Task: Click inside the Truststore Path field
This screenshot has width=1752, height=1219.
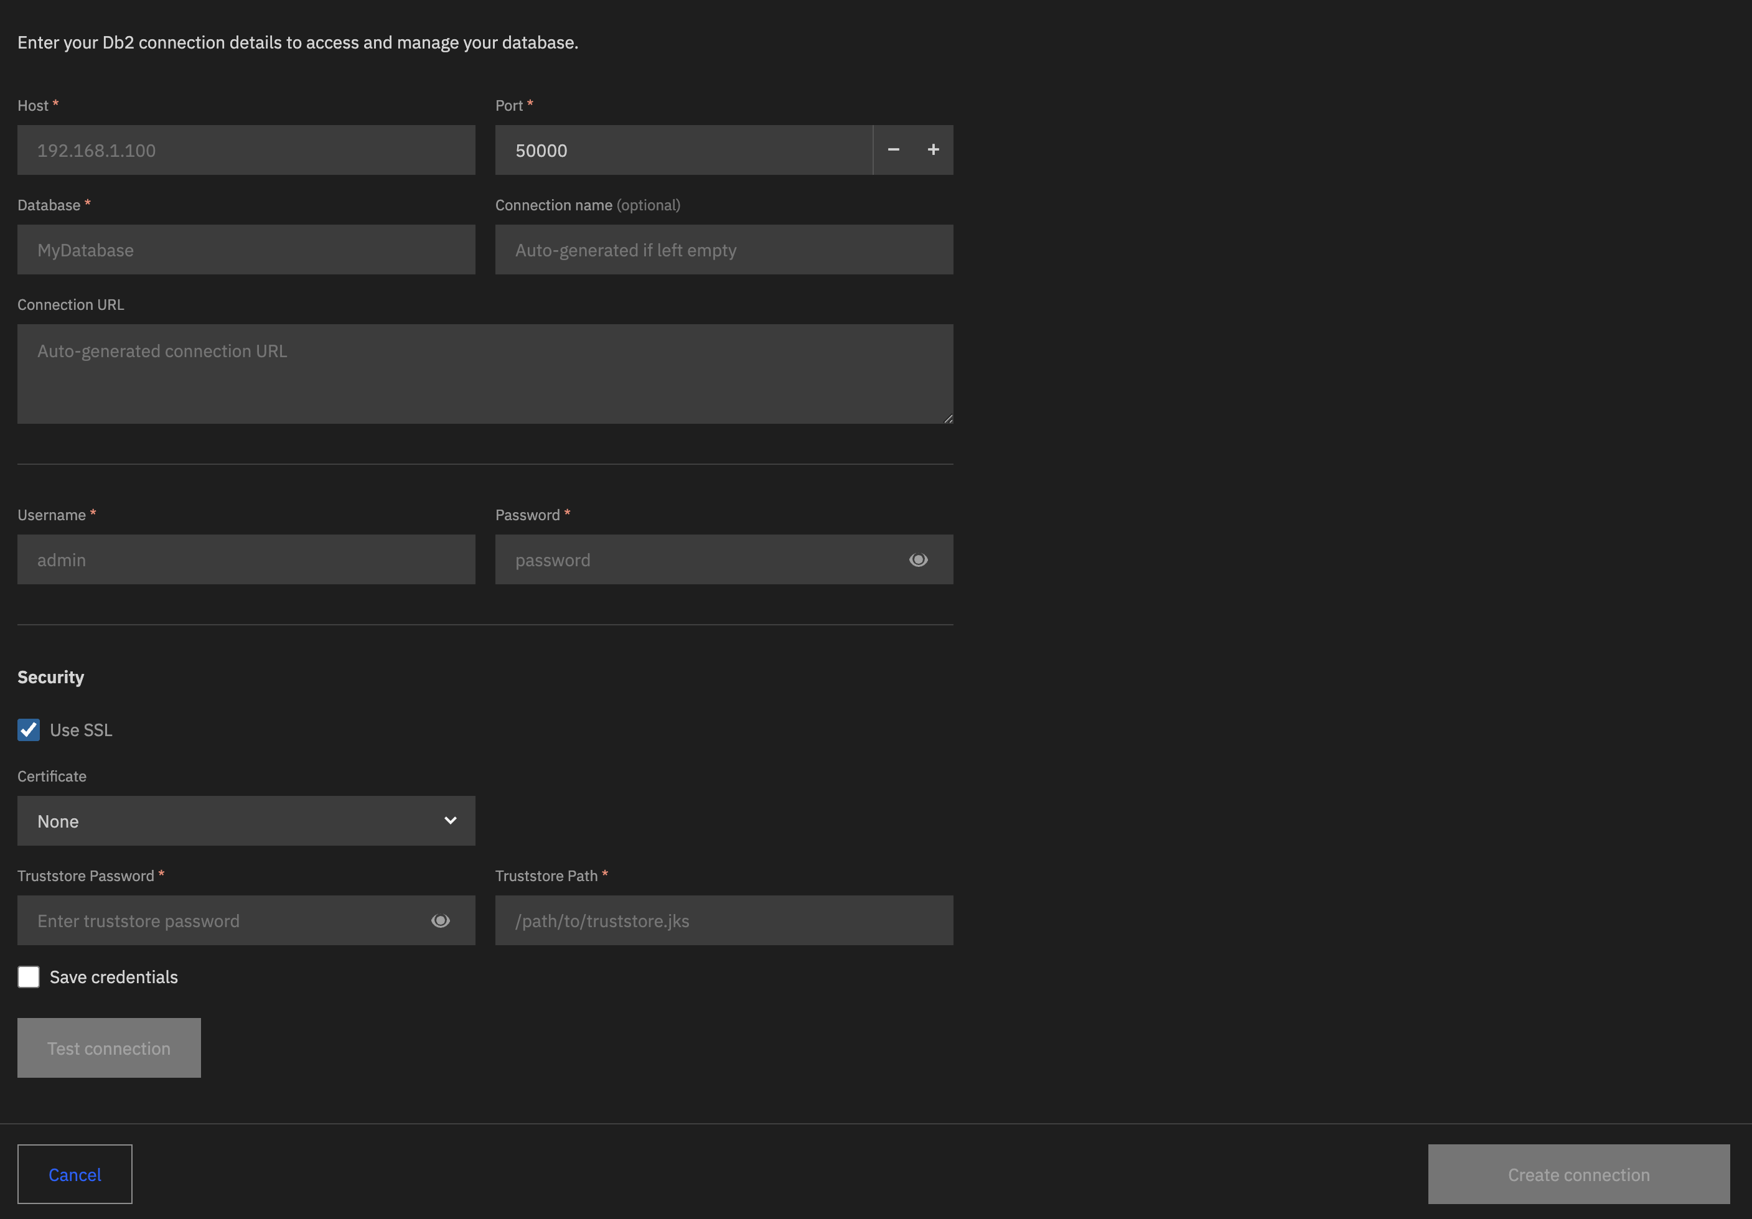Action: (x=723, y=921)
